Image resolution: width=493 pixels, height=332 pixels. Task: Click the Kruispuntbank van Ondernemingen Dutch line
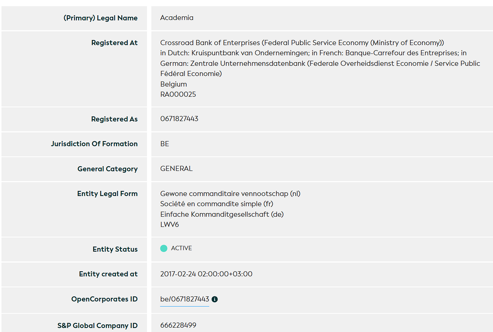pyautogui.click(x=313, y=53)
